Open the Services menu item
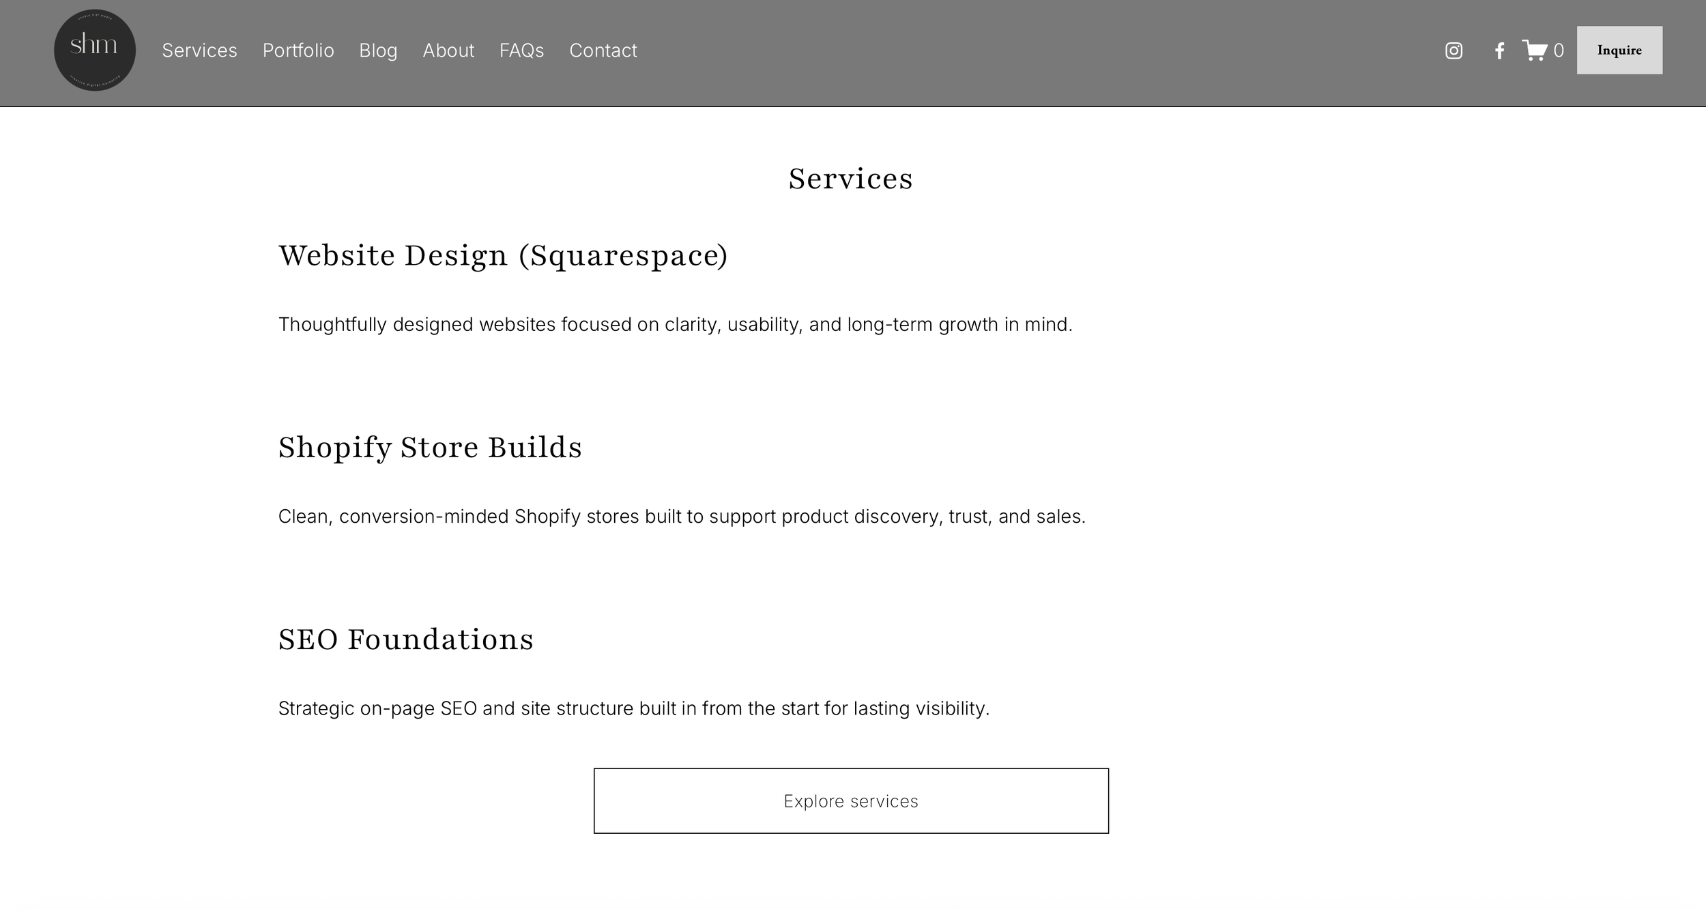This screenshot has width=1706, height=909. [x=199, y=50]
